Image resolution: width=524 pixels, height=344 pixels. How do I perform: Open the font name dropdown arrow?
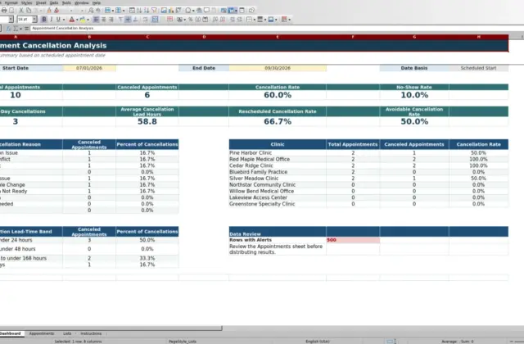click(11, 20)
